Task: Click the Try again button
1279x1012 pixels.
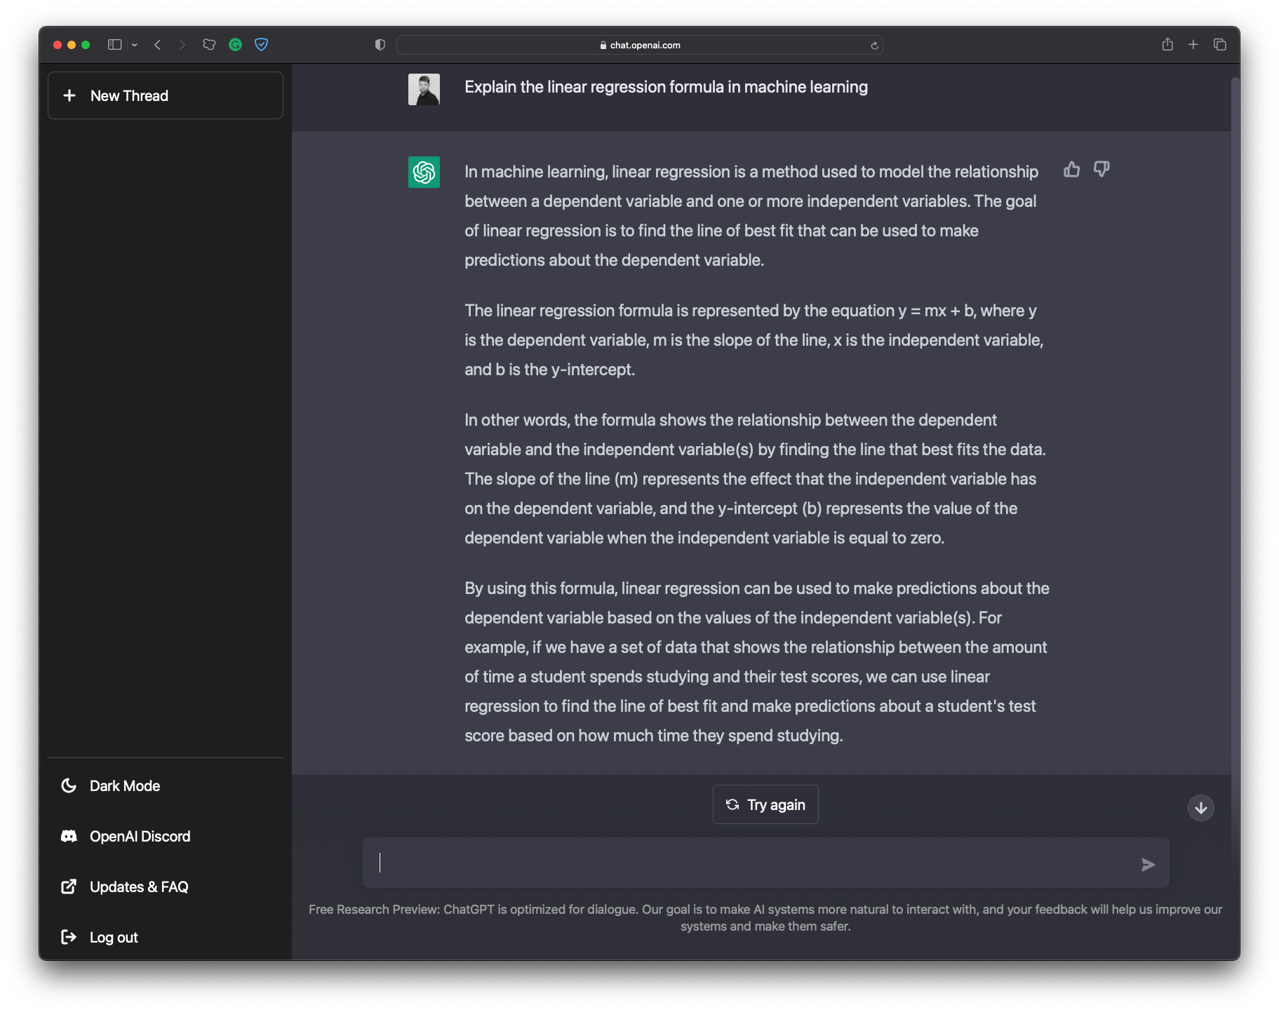Action: point(765,804)
